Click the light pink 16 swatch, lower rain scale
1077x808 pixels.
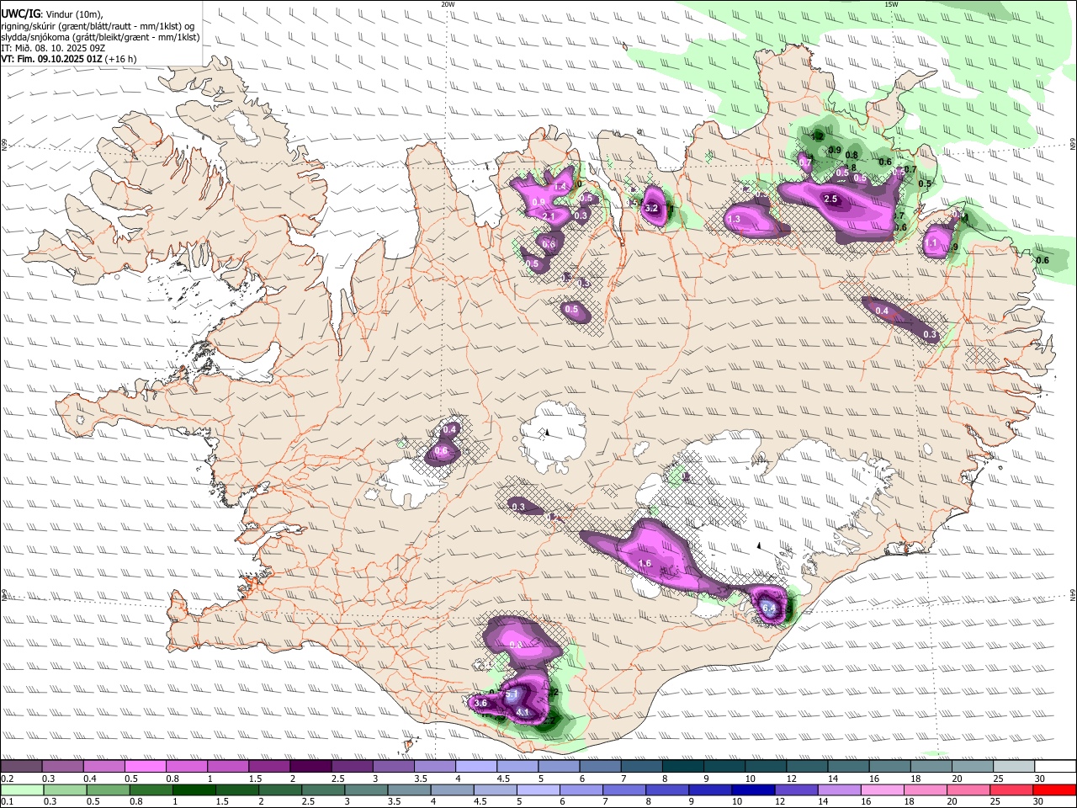883,789
